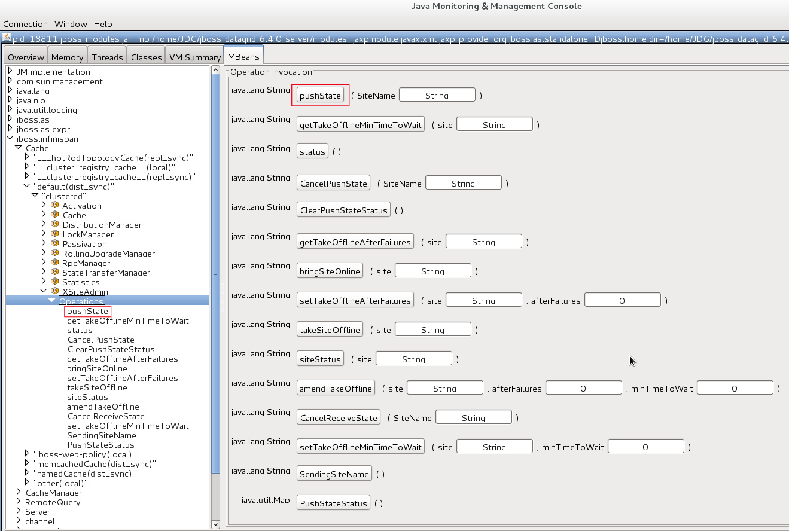Open the Connection menu
The height and width of the screenshot is (531, 789).
25,24
